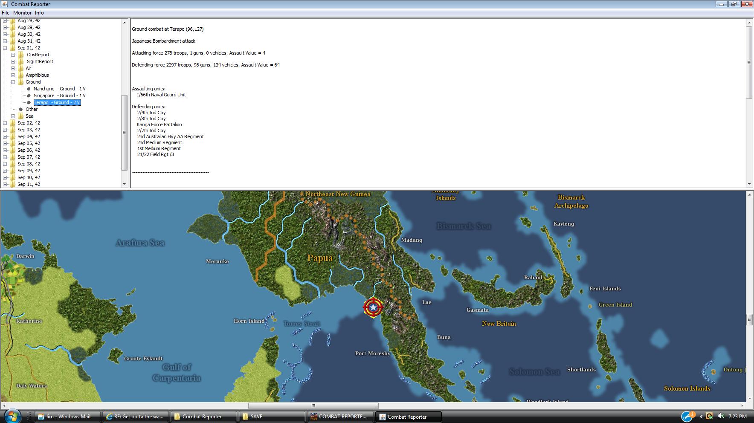Image resolution: width=754 pixels, height=423 pixels.
Task: Click the report text panel vertical scrollbar thumb
Action: click(749, 63)
